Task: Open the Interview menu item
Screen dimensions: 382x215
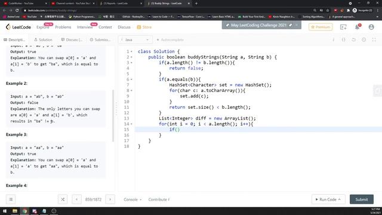Action: pyautogui.click(x=85, y=27)
